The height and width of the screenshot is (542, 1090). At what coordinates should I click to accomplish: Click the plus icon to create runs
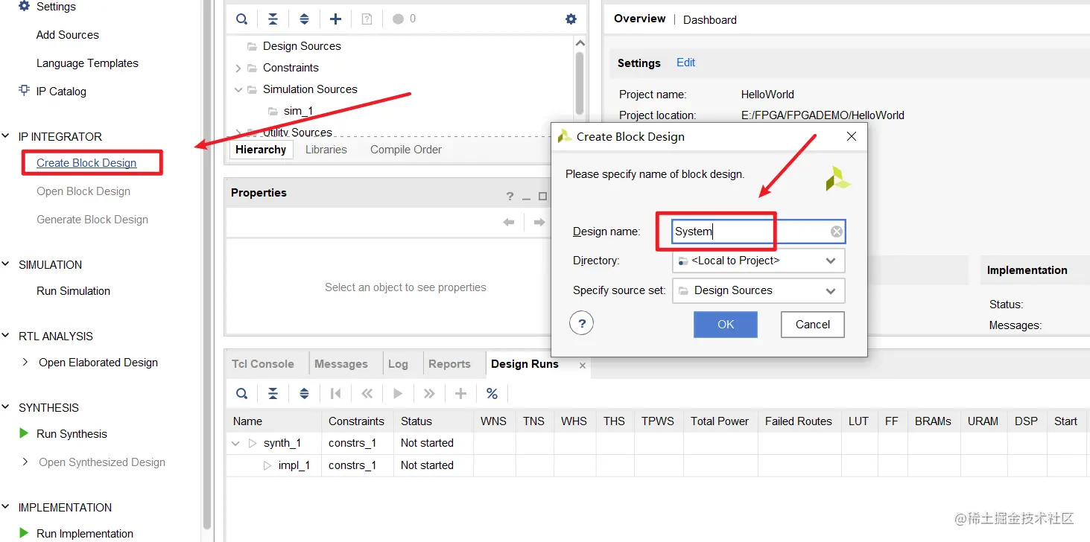[x=460, y=394]
